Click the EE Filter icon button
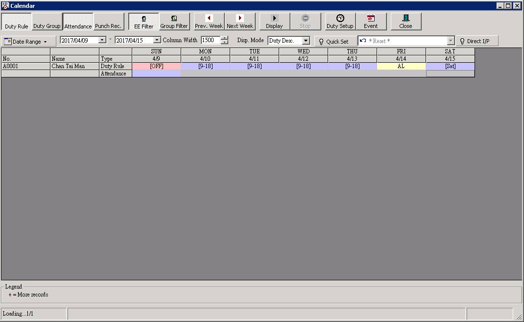This screenshot has height=322, width=524. (143, 22)
